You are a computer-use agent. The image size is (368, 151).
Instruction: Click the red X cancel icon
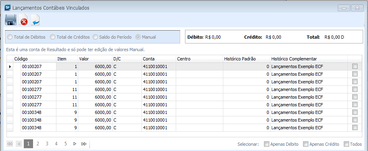click(23, 20)
